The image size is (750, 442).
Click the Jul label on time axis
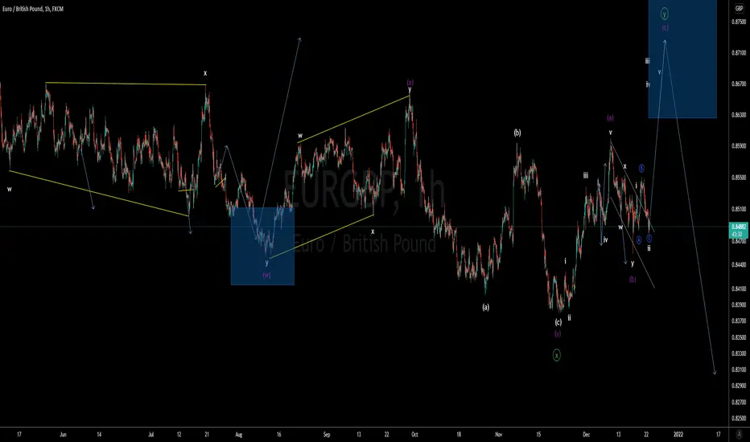pos(151,434)
